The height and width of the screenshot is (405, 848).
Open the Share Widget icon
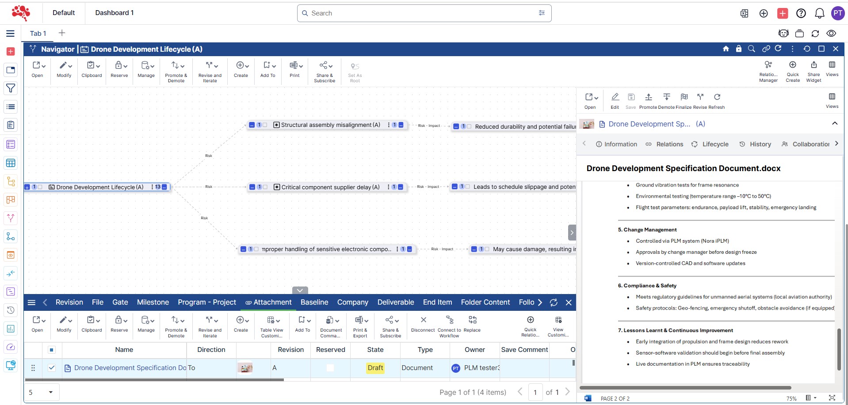[813, 65]
